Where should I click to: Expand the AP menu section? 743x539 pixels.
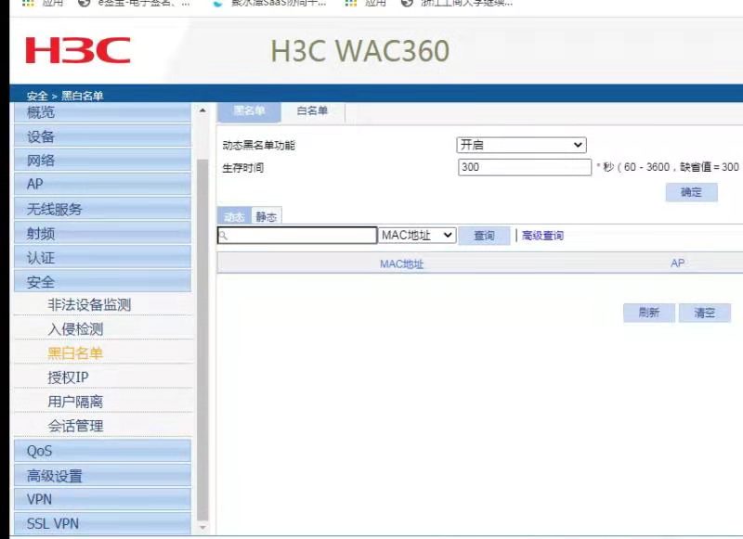click(102, 184)
